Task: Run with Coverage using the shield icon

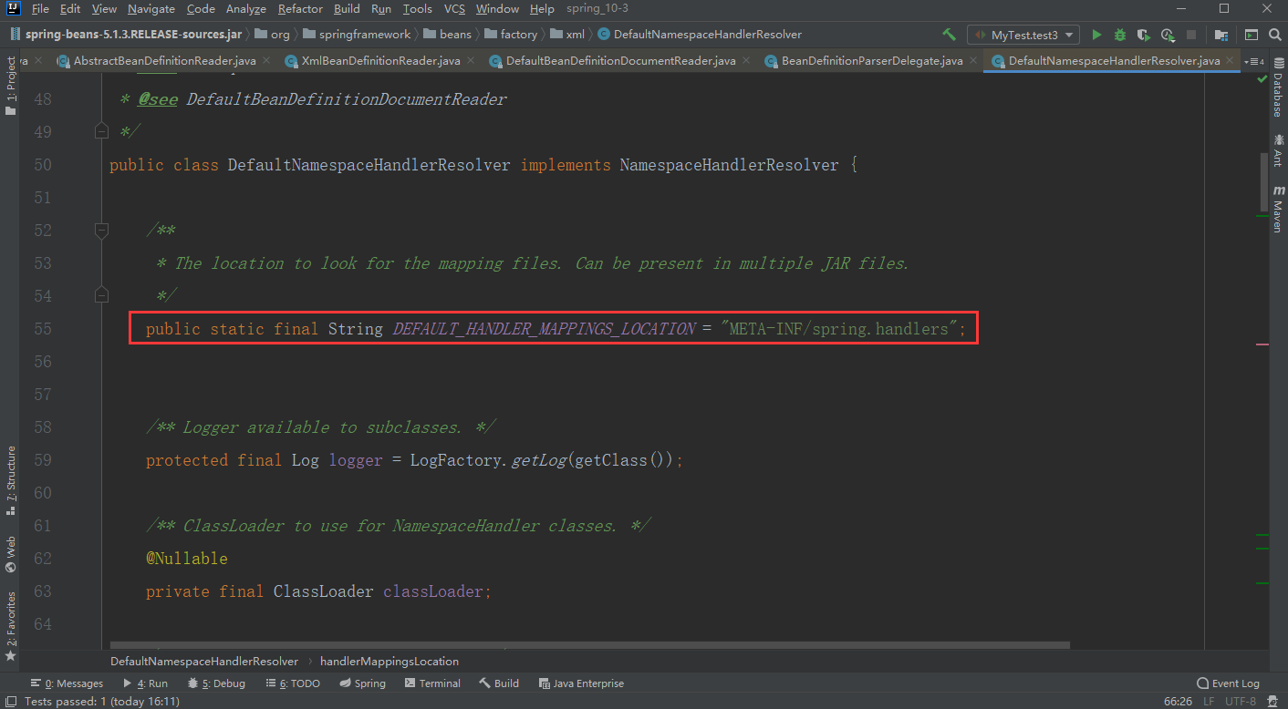Action: [1144, 35]
